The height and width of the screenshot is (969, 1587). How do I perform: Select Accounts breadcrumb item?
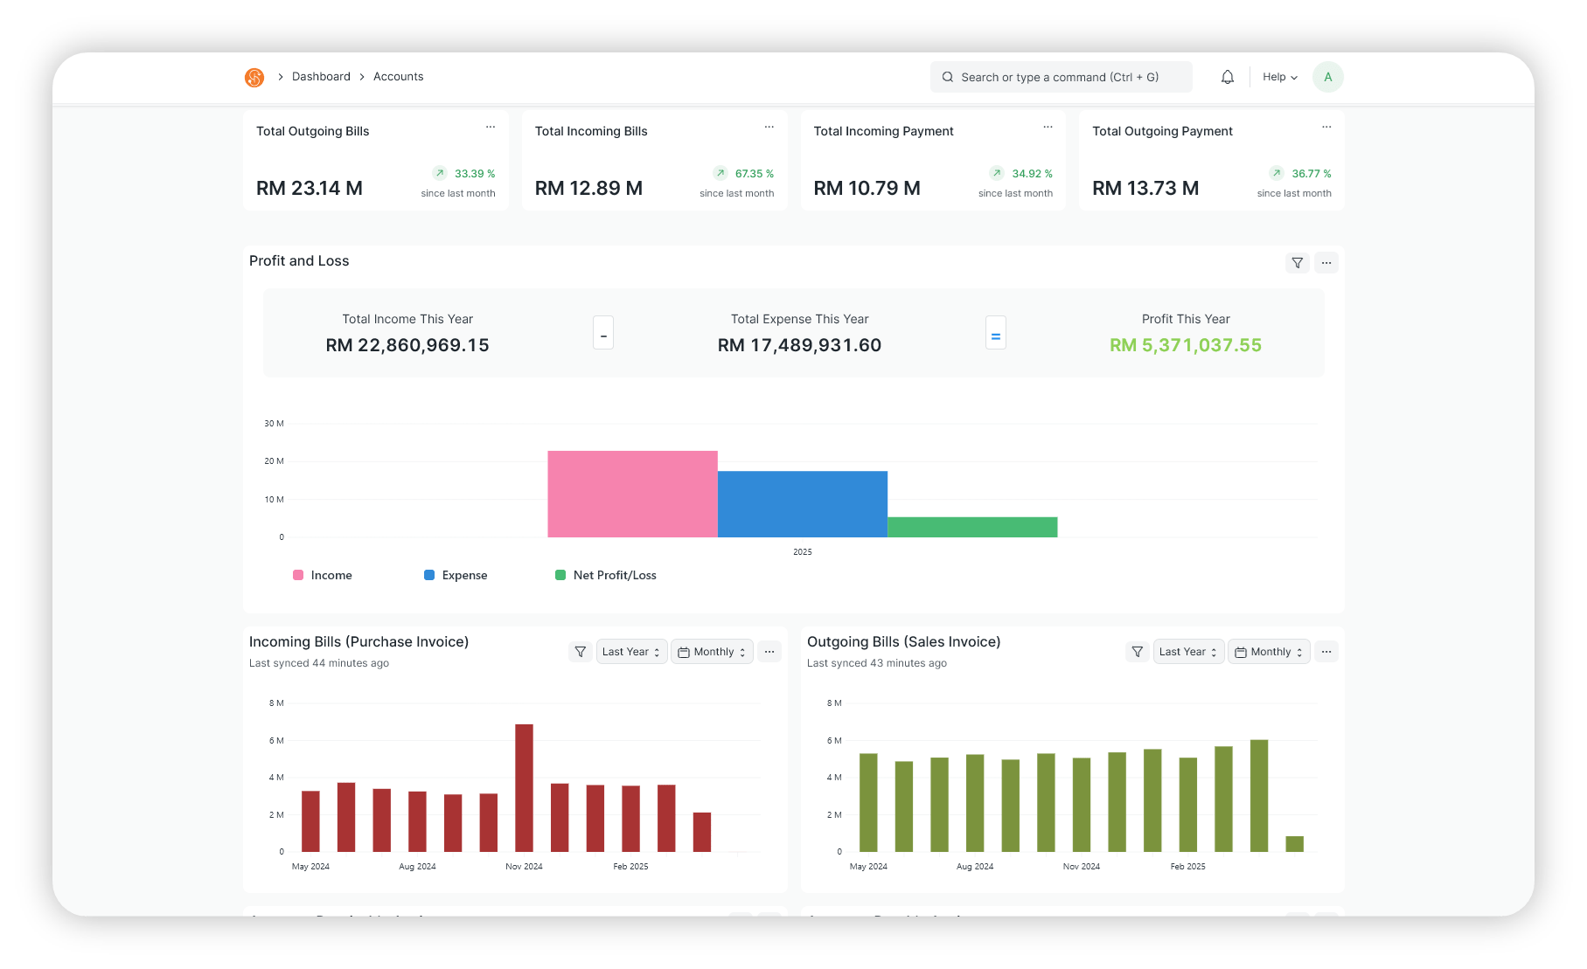[x=398, y=77]
